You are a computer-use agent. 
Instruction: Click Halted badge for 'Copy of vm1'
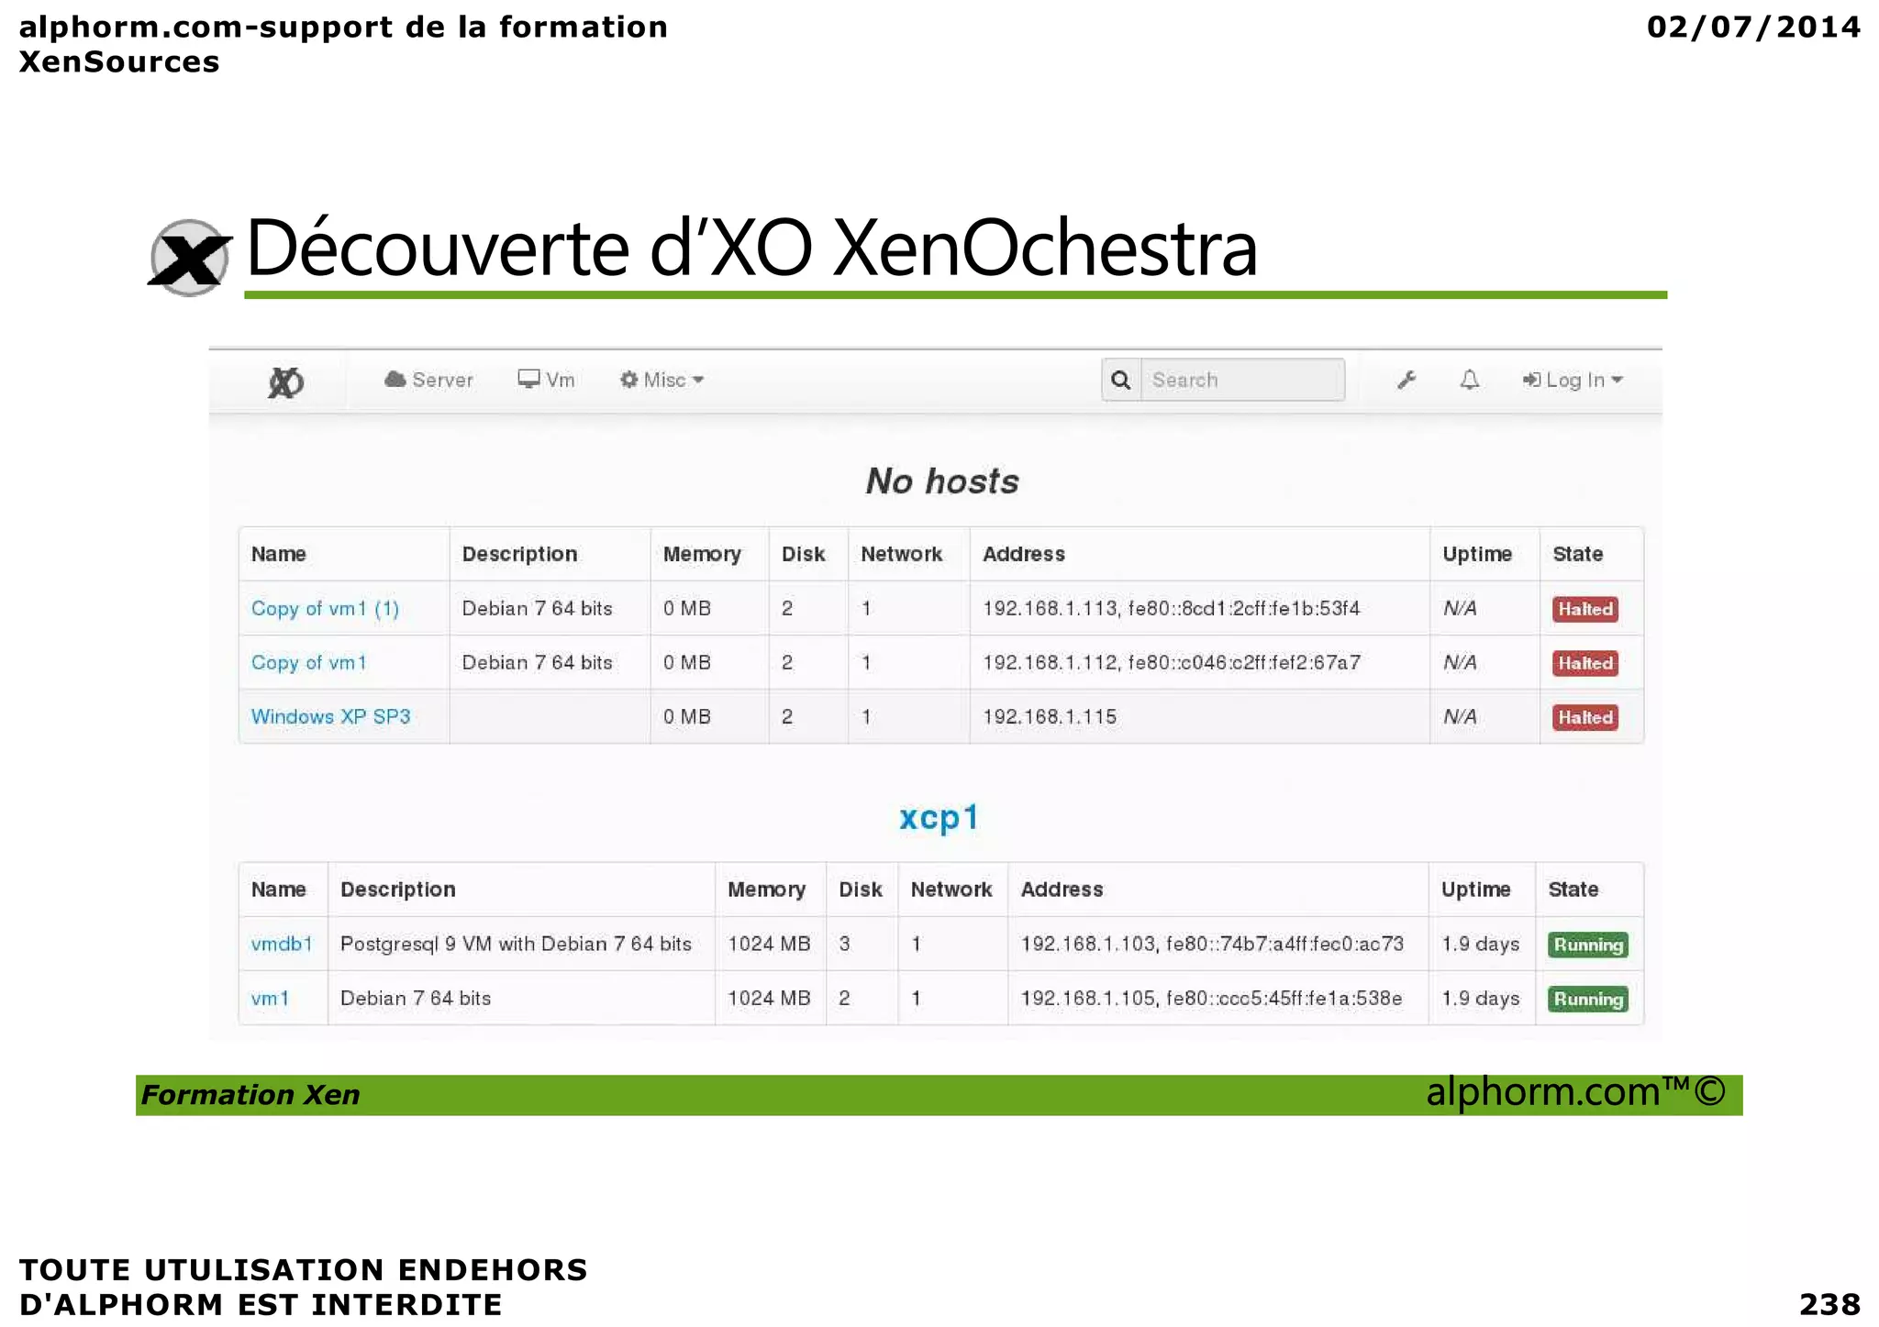[1585, 664]
